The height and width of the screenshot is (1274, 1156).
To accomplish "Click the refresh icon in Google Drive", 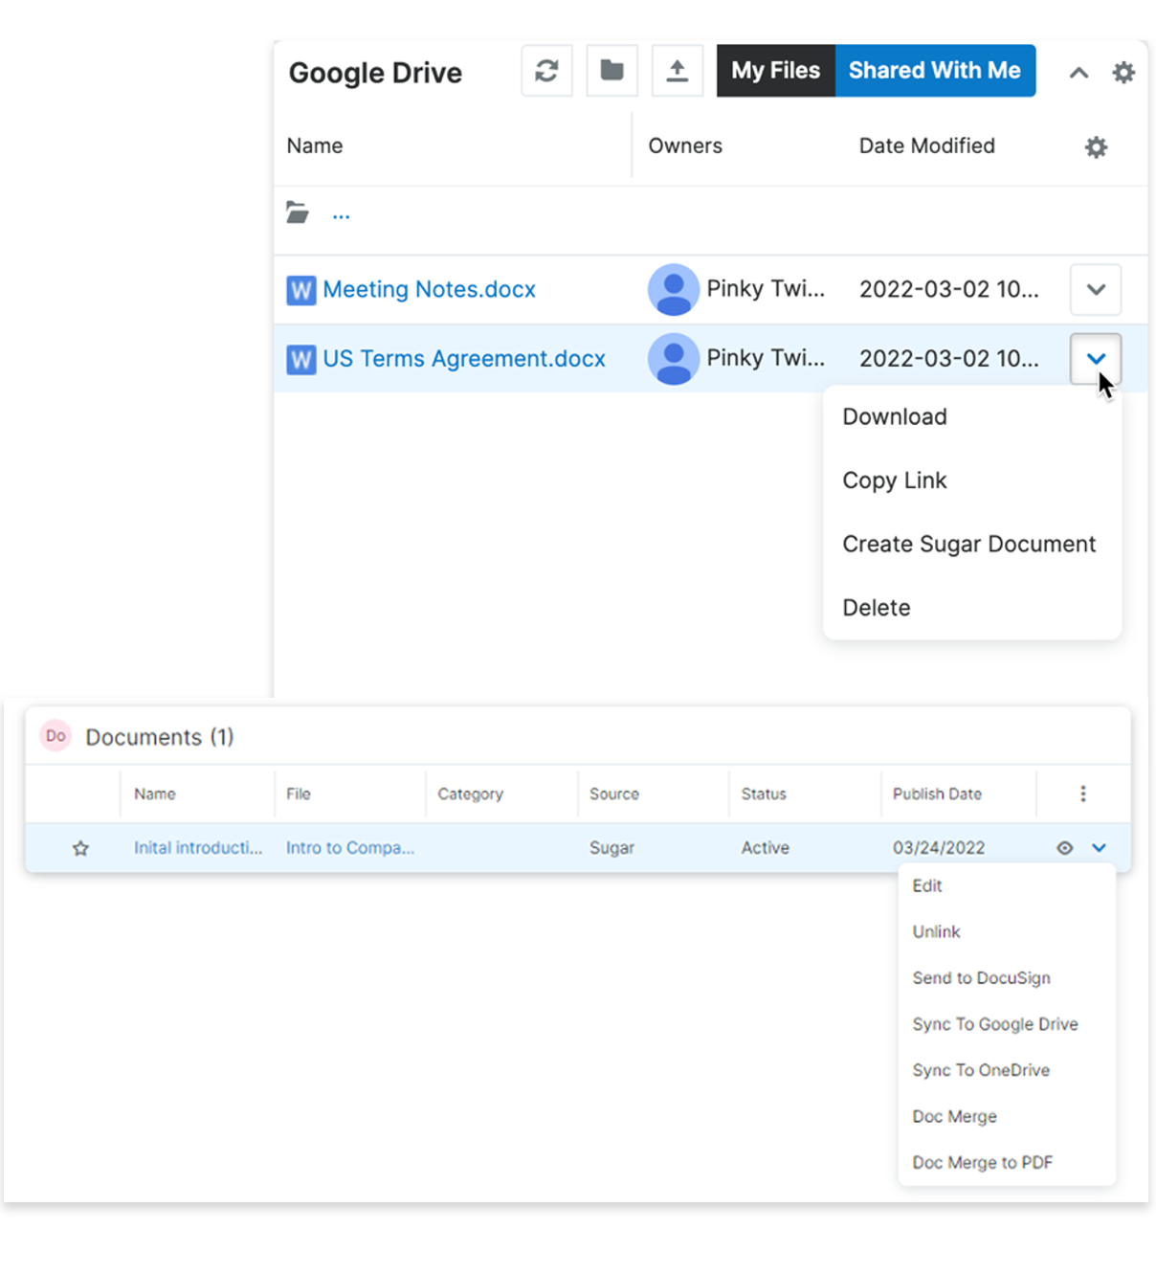I will [x=546, y=71].
